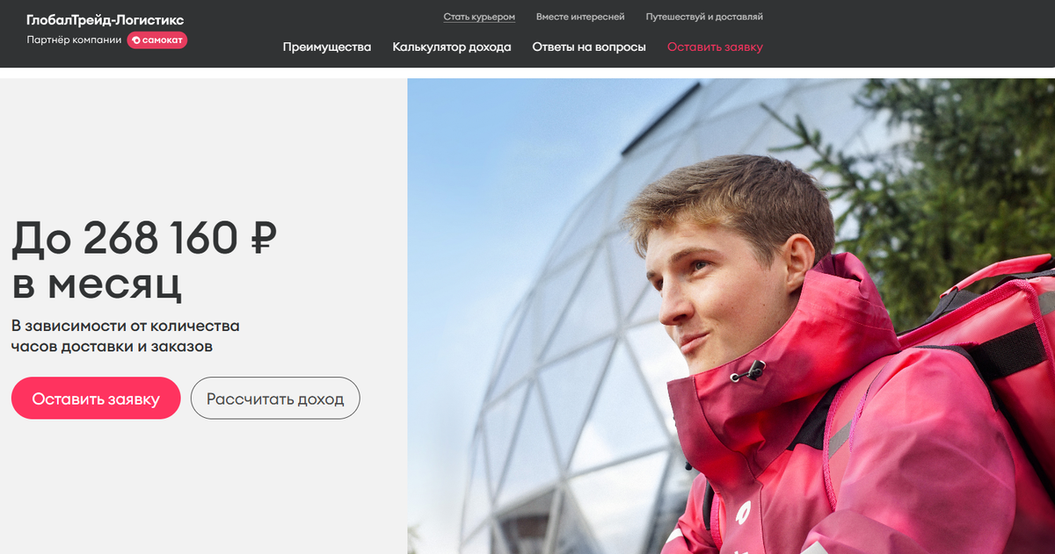This screenshot has height=554, width=1055.
Task: Open the Вместе интересней link
Action: [x=580, y=17]
